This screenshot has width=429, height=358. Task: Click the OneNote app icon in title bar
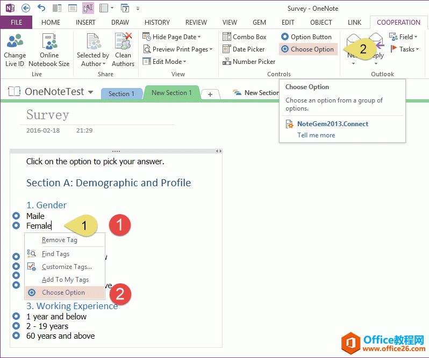point(10,8)
